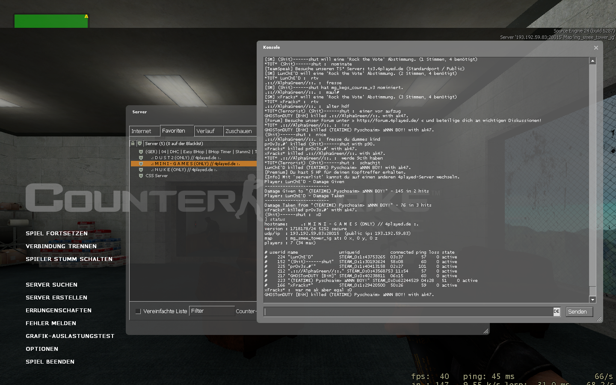This screenshot has height=385, width=616.
Task: Switch to the Favoriten tab
Action: pyautogui.click(x=177, y=130)
